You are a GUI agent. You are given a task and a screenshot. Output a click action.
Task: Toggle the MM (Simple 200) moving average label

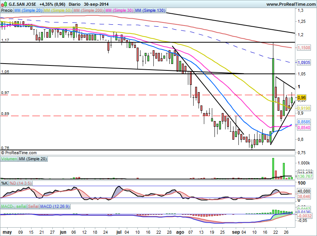(88, 11)
